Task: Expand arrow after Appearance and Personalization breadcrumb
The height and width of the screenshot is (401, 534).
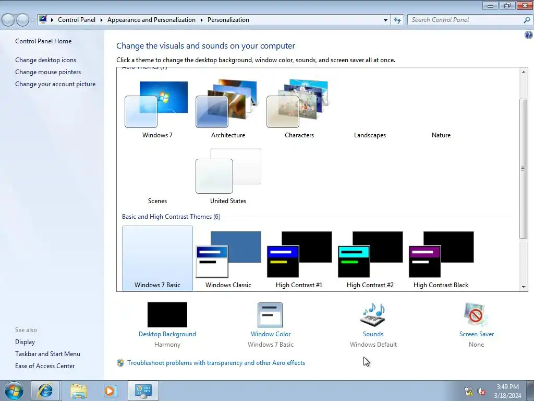Action: (x=202, y=20)
